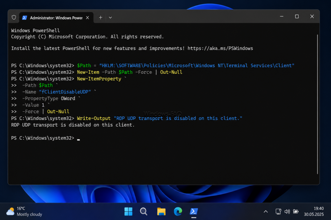Viewport: 331px width, 220px height.
Task: Close the Windows Terminal window
Action: click(312, 16)
